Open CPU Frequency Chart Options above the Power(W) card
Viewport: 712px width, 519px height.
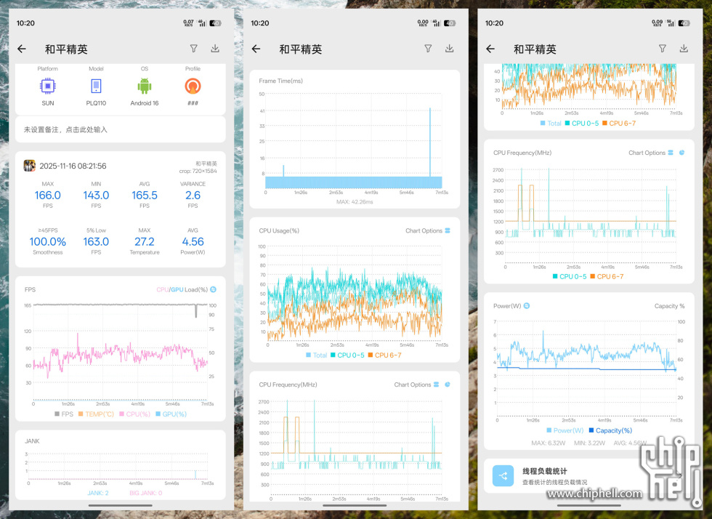point(651,153)
